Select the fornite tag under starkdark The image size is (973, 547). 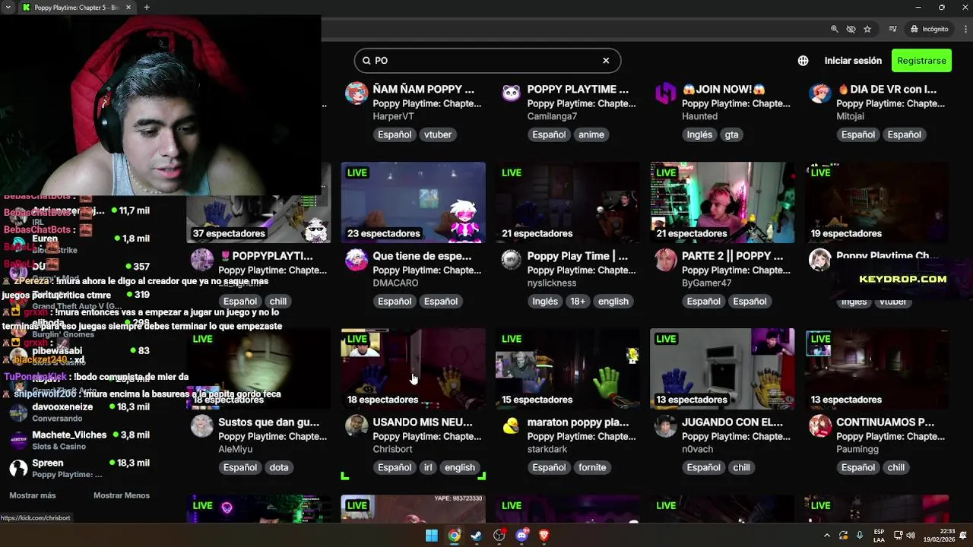pyautogui.click(x=592, y=467)
